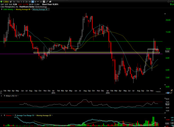Image resolution: width=174 pixels, height=127 pixels.
Task: Click the price scale top arrow
Action: point(165,14)
